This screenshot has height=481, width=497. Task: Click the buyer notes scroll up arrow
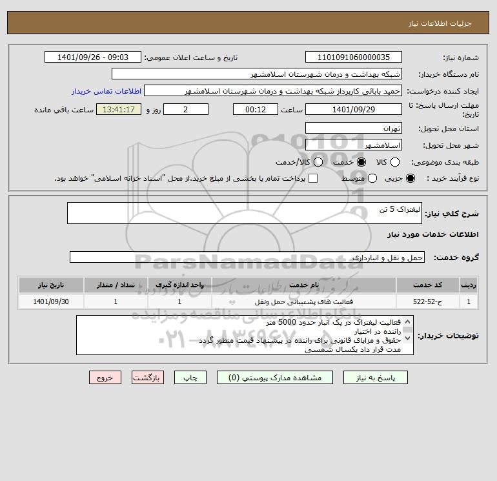[408, 322]
